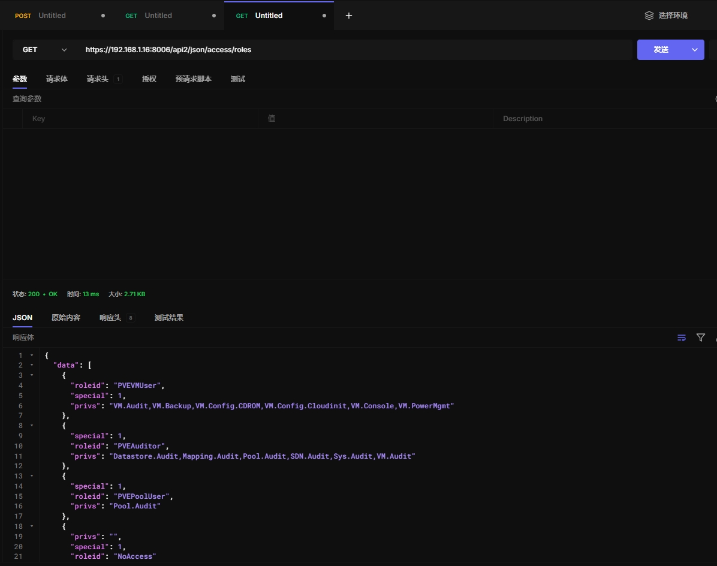Fold the PVEPoolUser object at line 13
Image resolution: width=717 pixels, height=566 pixels.
(32, 476)
